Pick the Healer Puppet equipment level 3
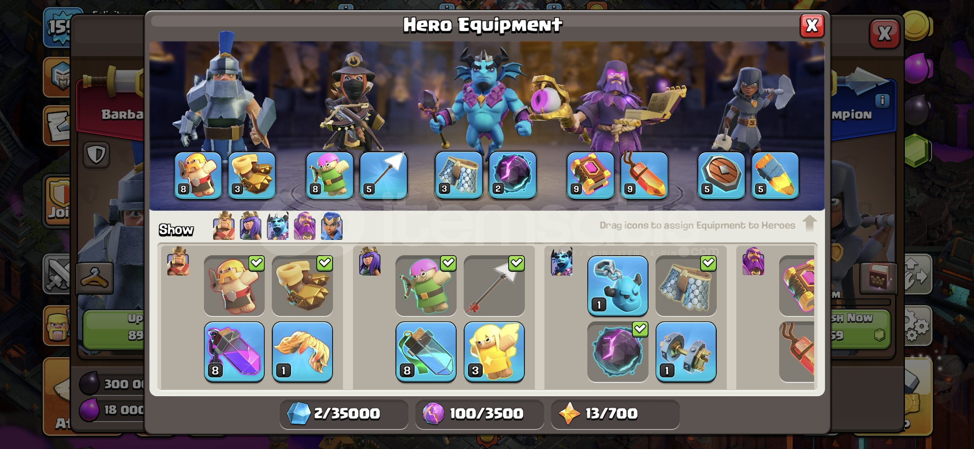 click(494, 352)
